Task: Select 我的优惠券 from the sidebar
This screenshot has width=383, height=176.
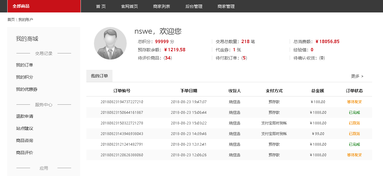Action: [27, 90]
